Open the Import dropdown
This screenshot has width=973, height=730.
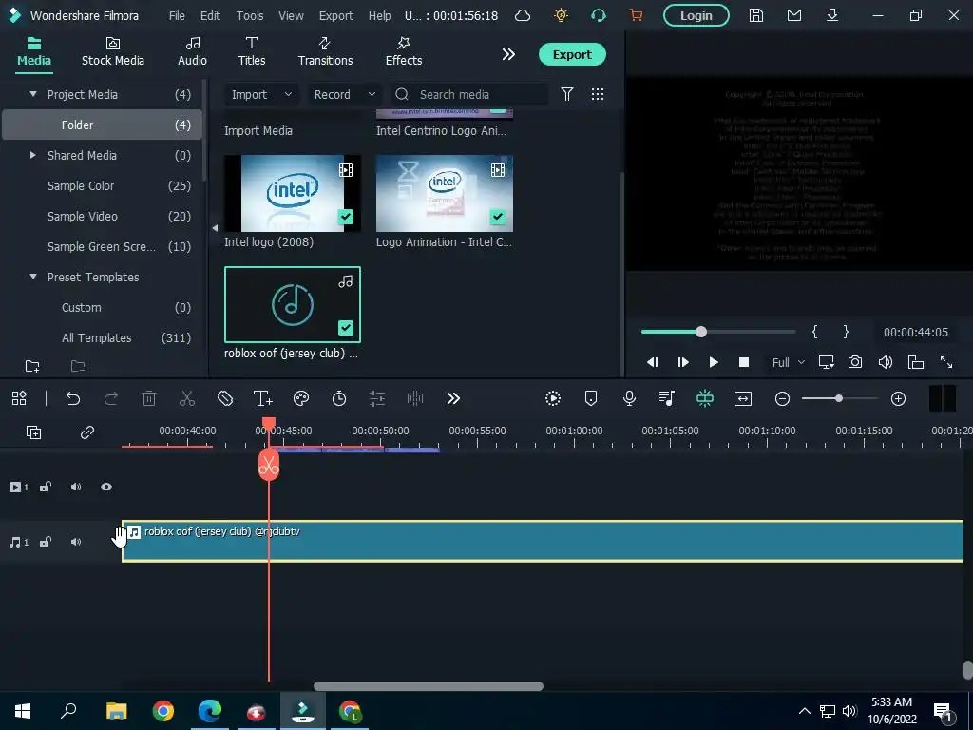click(260, 94)
